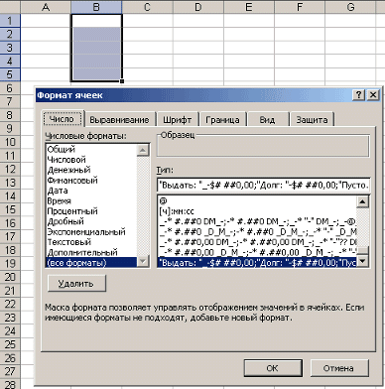Viewport: 385px width, 389px height.
Task: Click the formats category list up arrow
Action: click(143, 150)
